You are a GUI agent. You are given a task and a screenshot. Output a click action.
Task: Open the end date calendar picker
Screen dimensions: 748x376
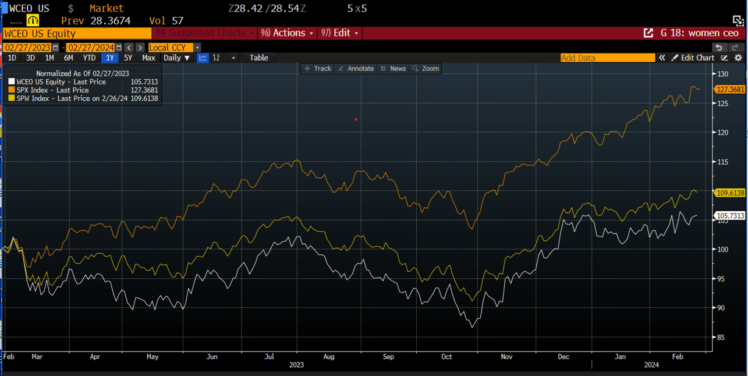[x=119, y=47]
